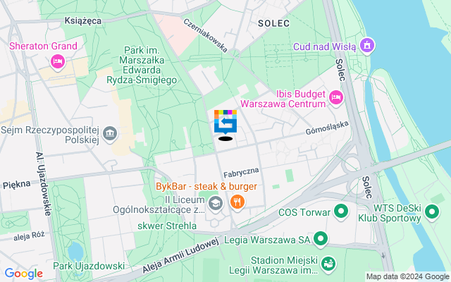Viewport: 451px width, 282px height.
Task: Open the WTS DeSki Klub Sportowy marker
Action: pyautogui.click(x=432, y=212)
